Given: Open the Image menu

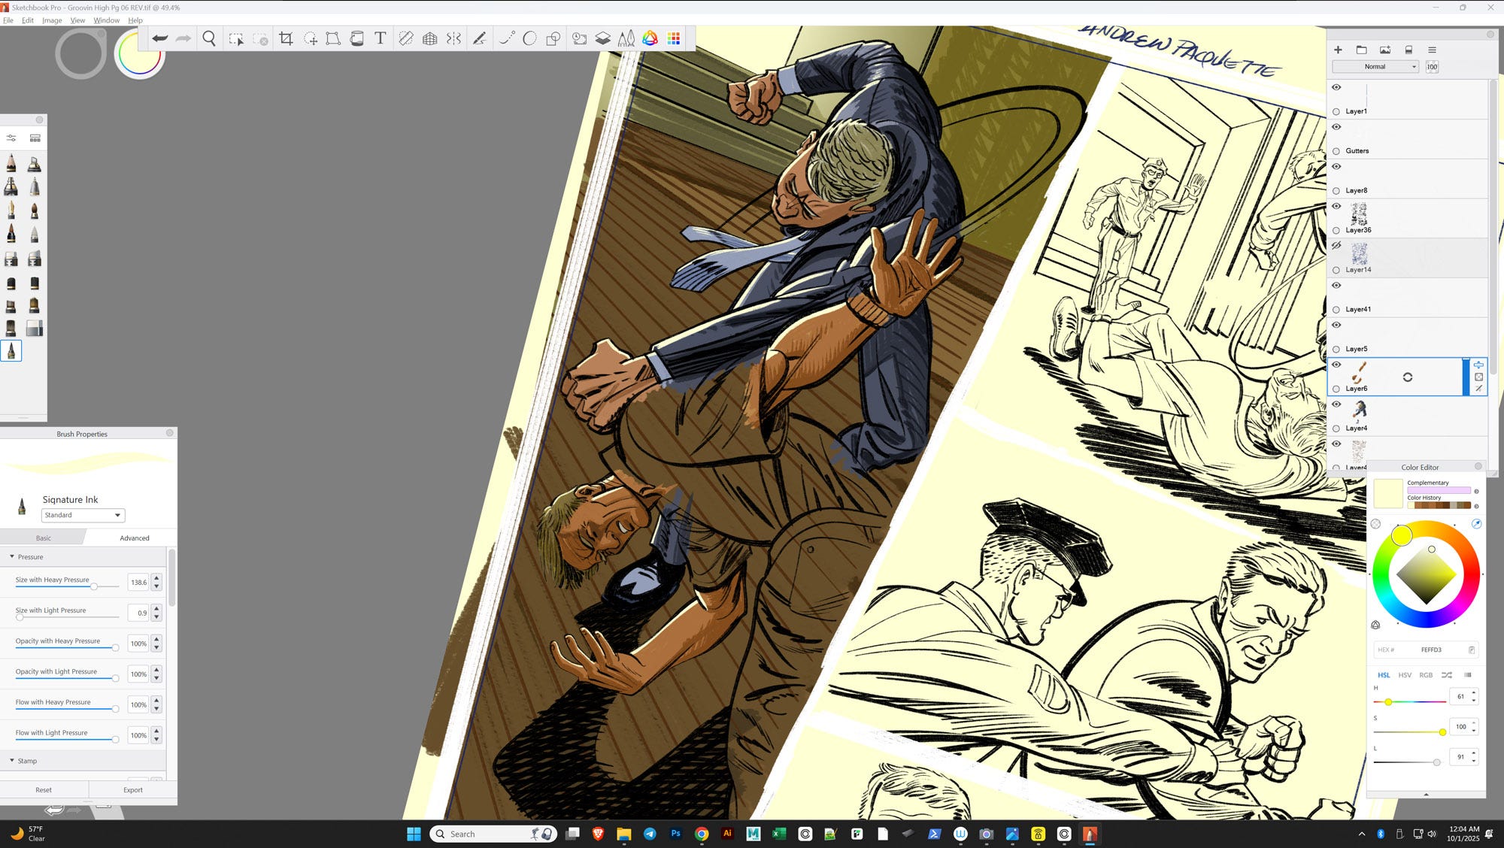Looking at the screenshot, I should click(x=52, y=20).
